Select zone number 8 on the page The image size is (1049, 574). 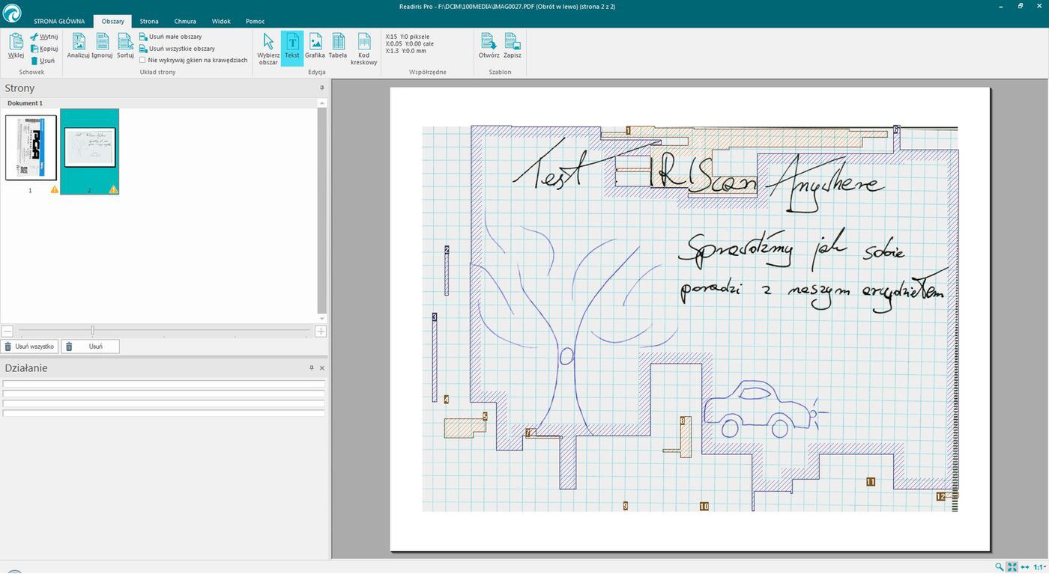coord(683,421)
